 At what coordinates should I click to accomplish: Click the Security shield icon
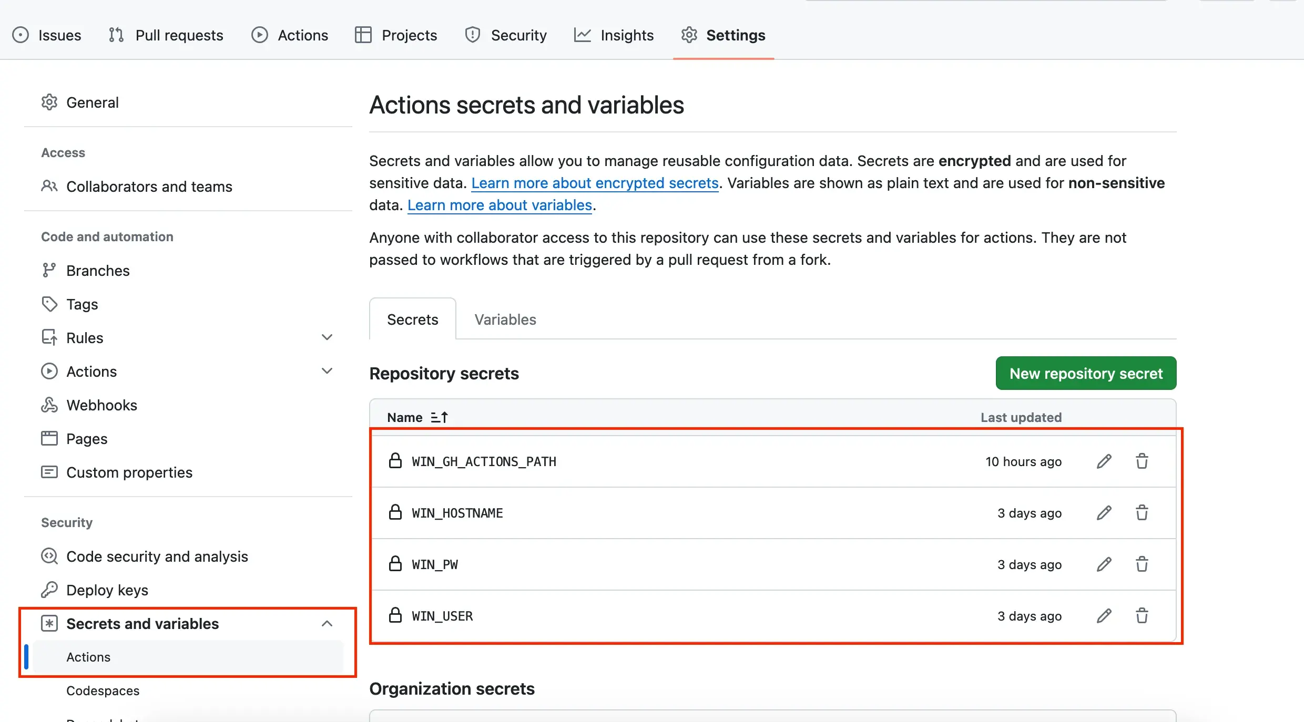tap(473, 35)
